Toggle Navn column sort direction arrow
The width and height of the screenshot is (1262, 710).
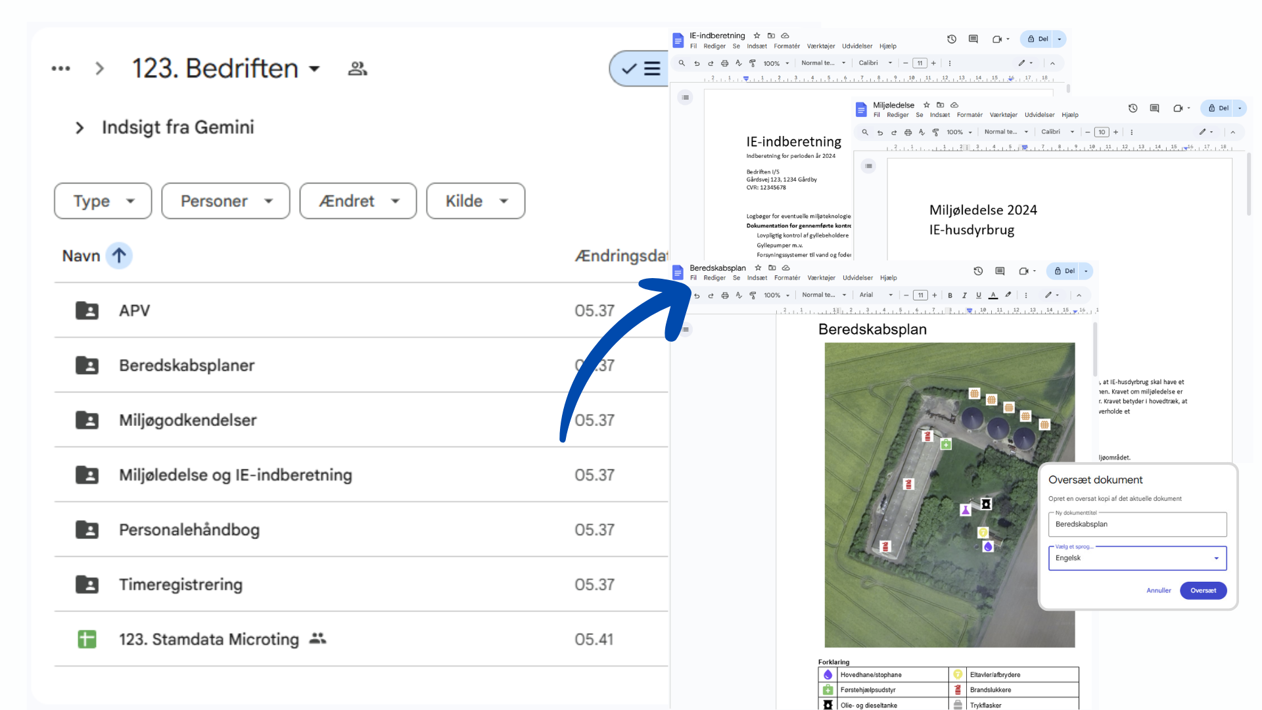pos(119,256)
